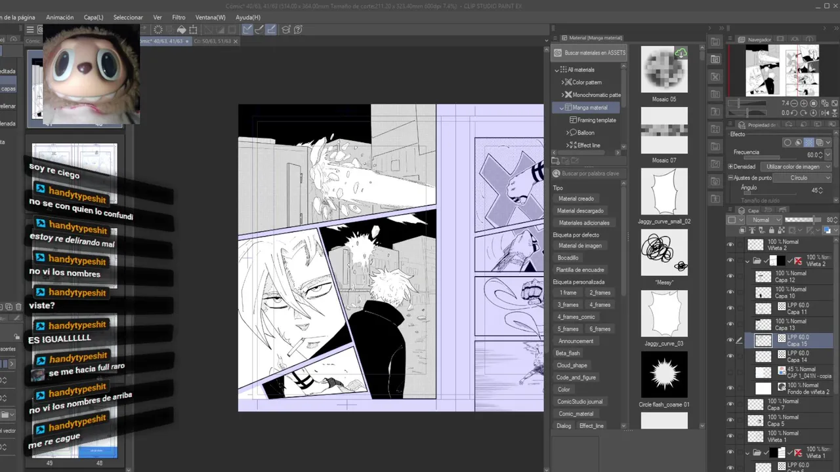Toggle Snap to special ruler icon
Screen dimensions: 840x472
pyautogui.click(x=259, y=29)
